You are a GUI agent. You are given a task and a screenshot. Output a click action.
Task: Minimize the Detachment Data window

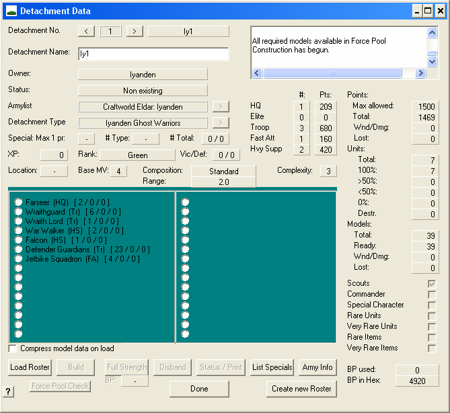tap(417, 11)
